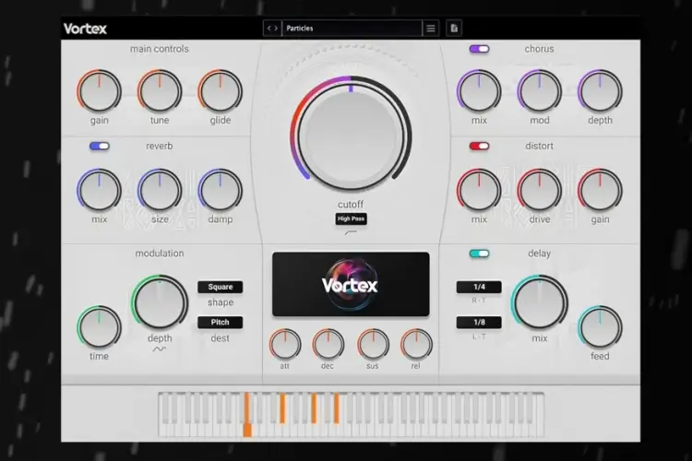The image size is (692, 461).
Task: Click the glide knob
Action: coord(221,91)
